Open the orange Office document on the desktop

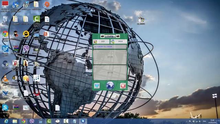click(x=46, y=34)
